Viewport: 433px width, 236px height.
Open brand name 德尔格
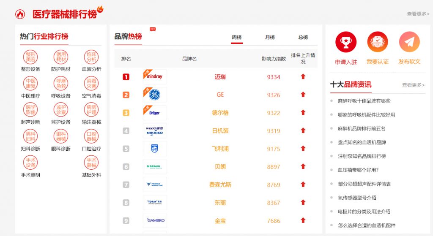(220, 113)
